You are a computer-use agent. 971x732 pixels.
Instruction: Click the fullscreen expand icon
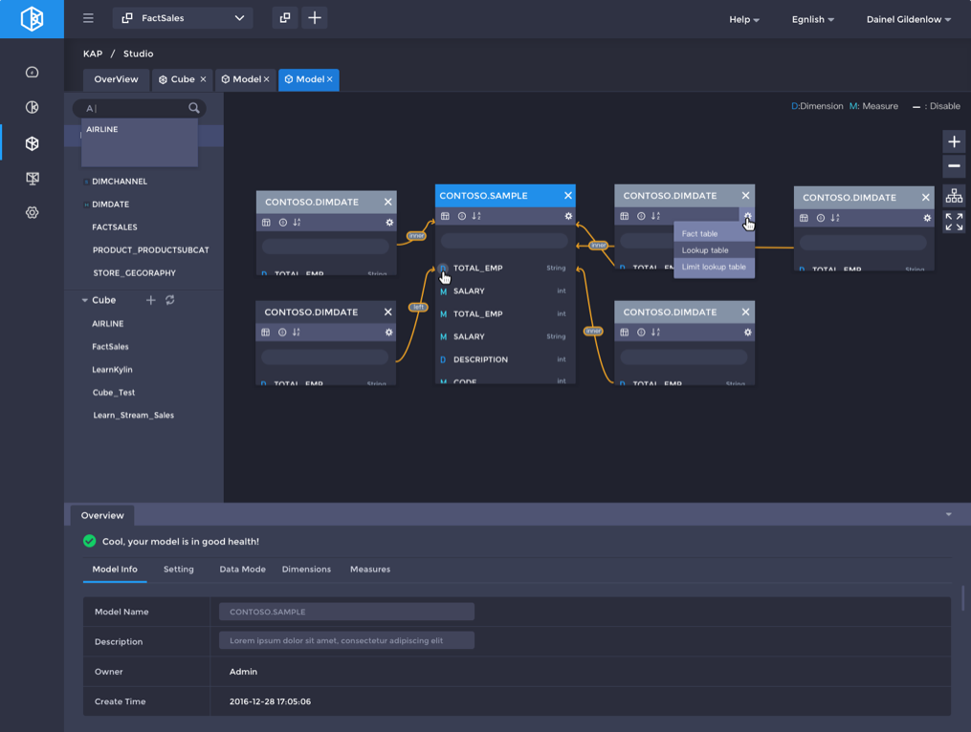click(954, 222)
